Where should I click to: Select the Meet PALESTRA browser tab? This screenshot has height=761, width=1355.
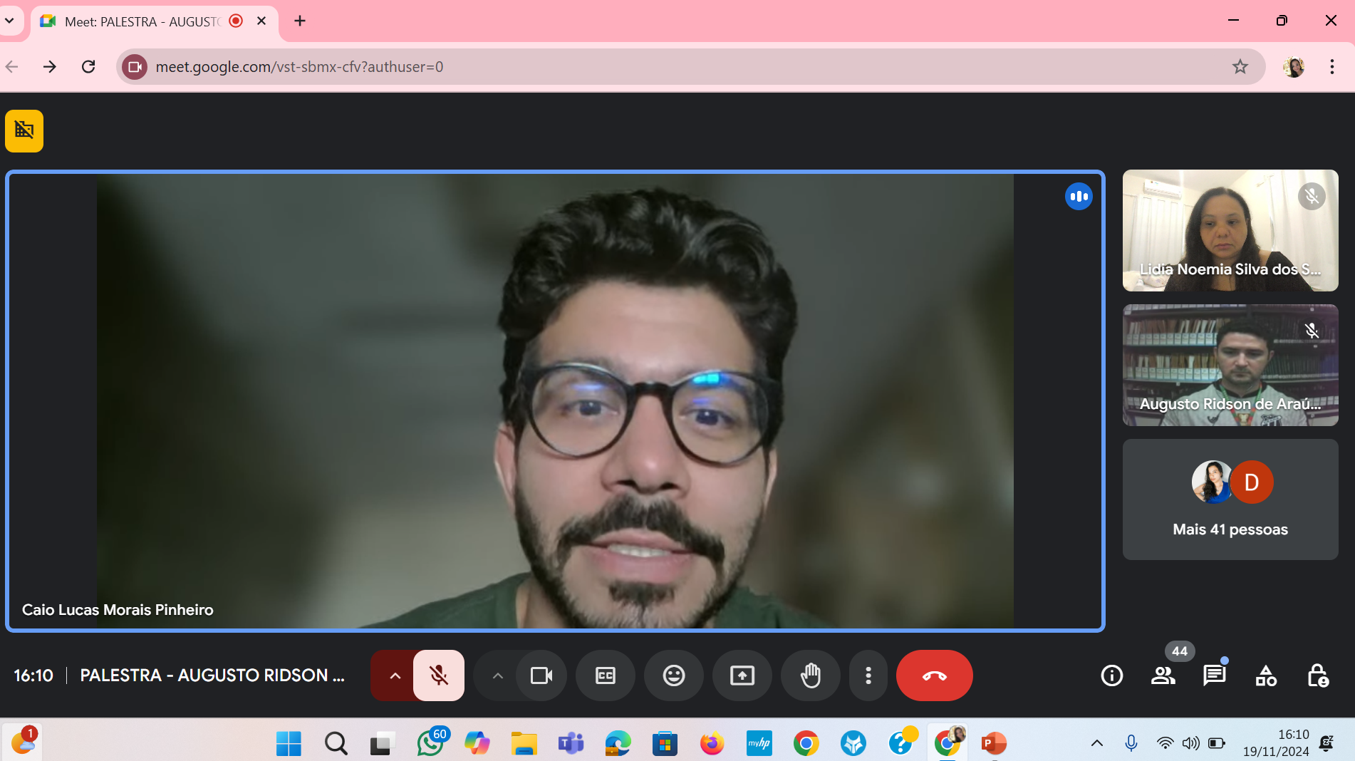(142, 21)
